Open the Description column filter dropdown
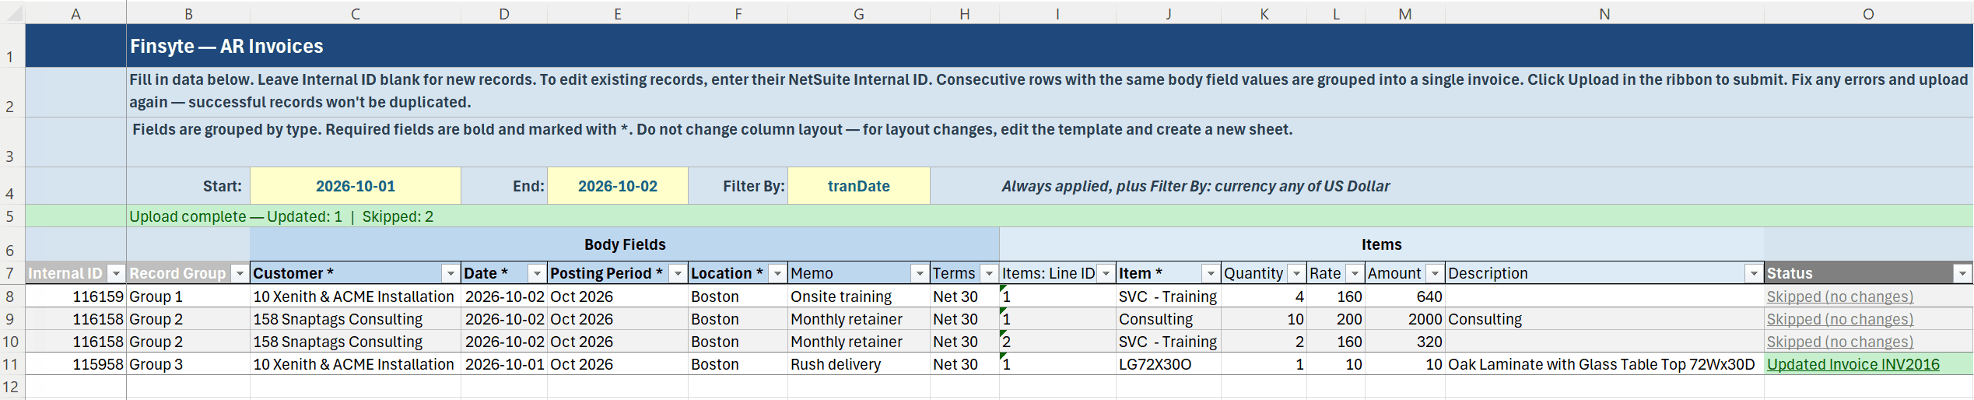 [1754, 273]
